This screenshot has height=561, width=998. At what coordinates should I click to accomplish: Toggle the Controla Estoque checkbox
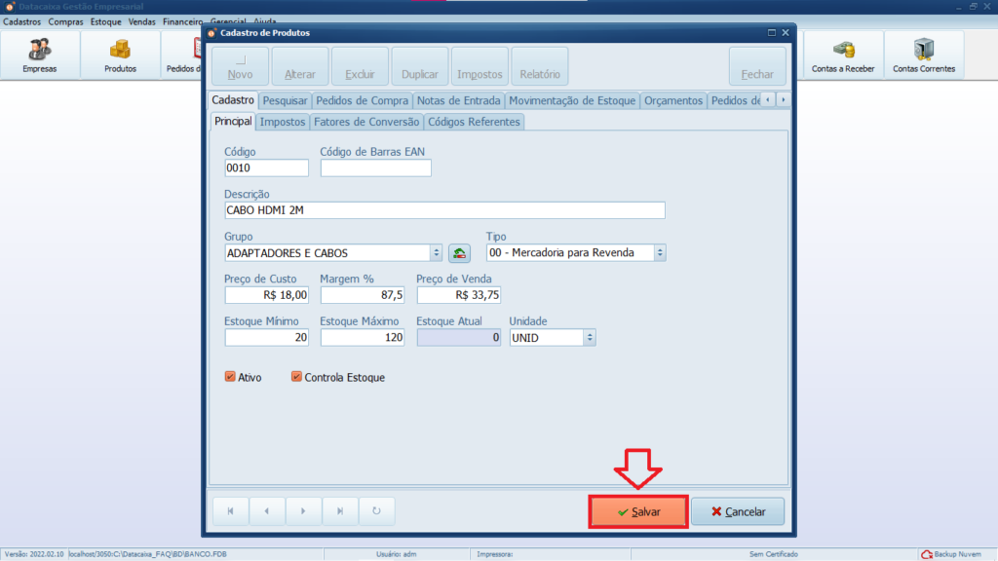(296, 377)
